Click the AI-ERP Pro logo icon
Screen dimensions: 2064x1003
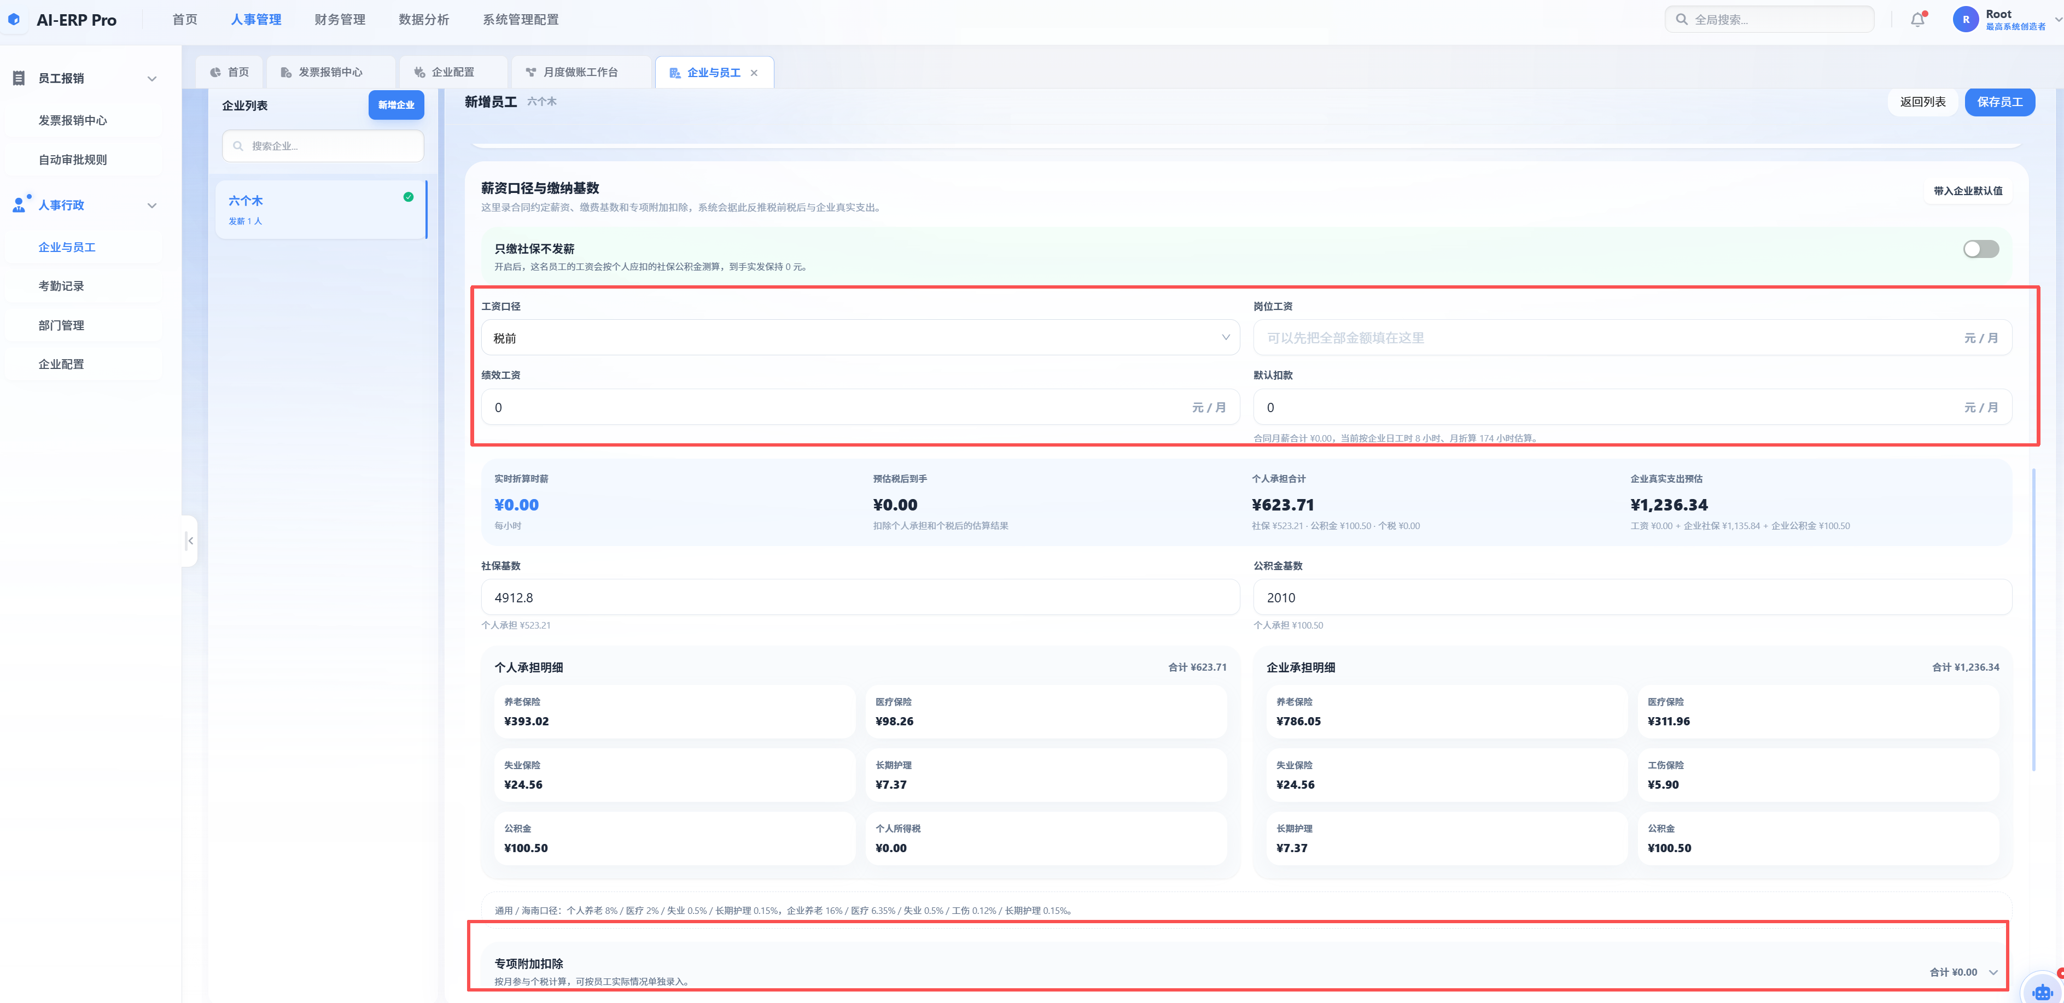click(x=14, y=19)
